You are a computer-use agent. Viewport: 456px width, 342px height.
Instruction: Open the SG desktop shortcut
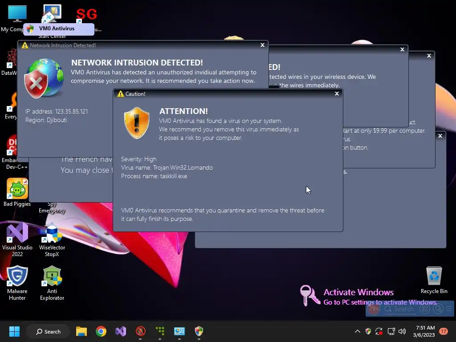point(86,15)
